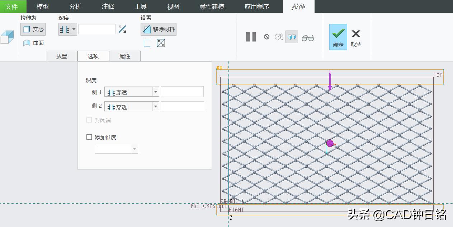The image size is (453, 227).
Task: Click the 深度 depth value input field
Action: pos(97,29)
